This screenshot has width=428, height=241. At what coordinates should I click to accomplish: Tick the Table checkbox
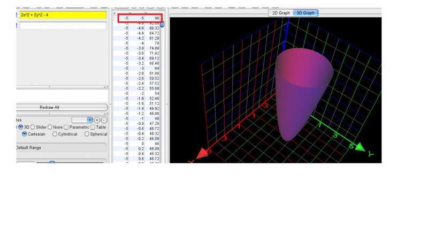click(x=93, y=127)
